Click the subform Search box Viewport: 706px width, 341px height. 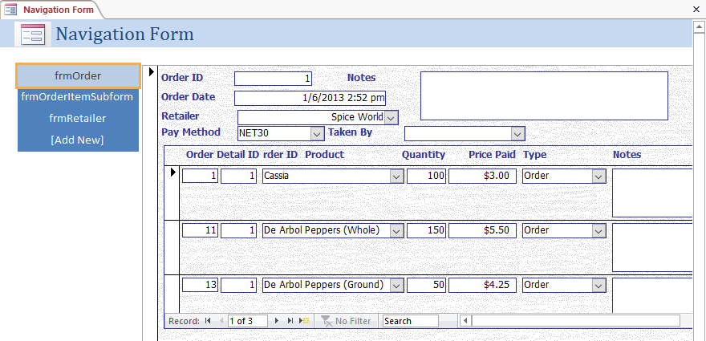(411, 321)
